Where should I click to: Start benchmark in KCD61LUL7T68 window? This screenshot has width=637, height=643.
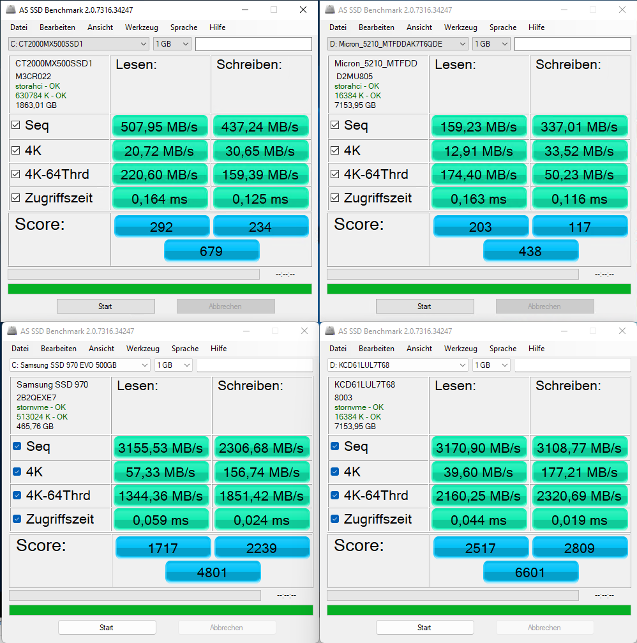click(424, 628)
